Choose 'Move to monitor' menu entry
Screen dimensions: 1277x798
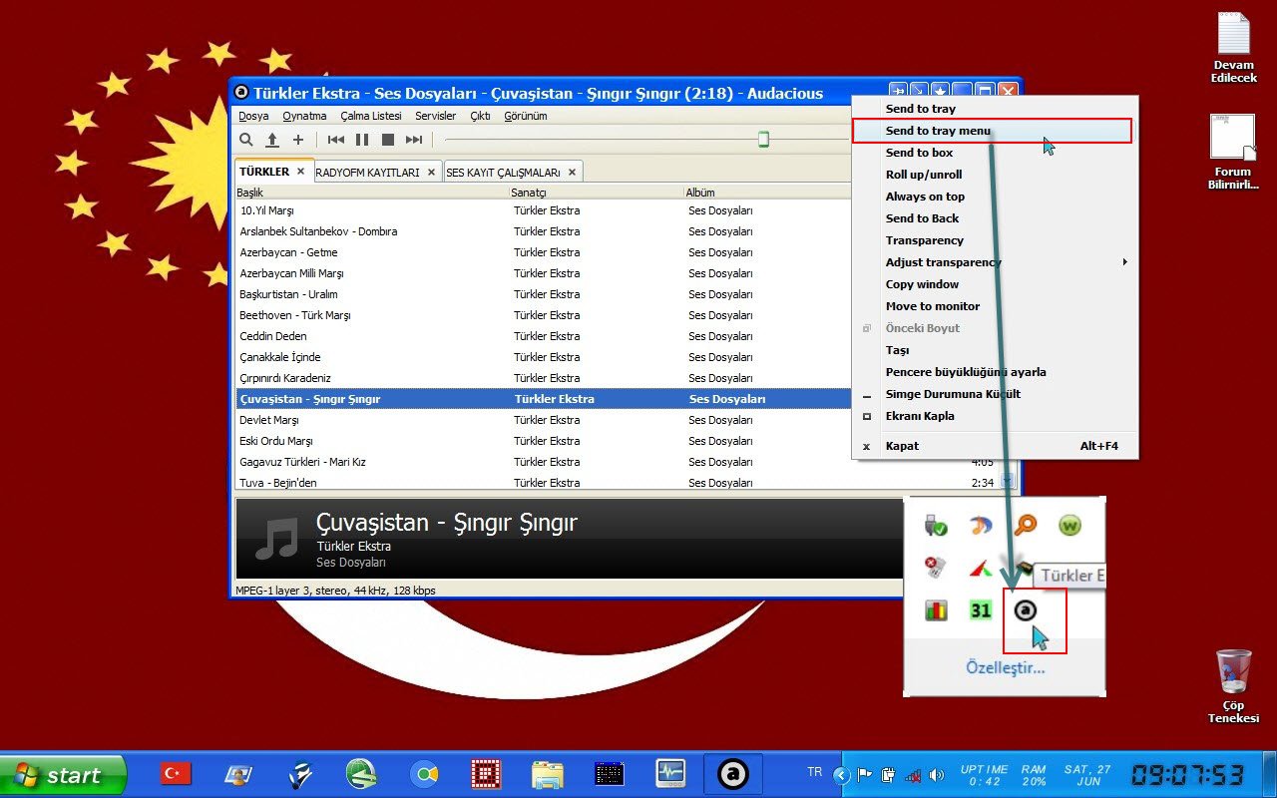pos(995,306)
